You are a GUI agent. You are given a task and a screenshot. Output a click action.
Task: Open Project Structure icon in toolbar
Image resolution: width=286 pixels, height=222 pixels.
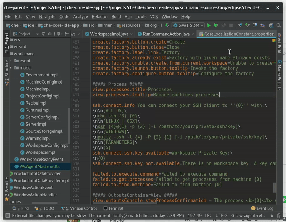[271, 25]
